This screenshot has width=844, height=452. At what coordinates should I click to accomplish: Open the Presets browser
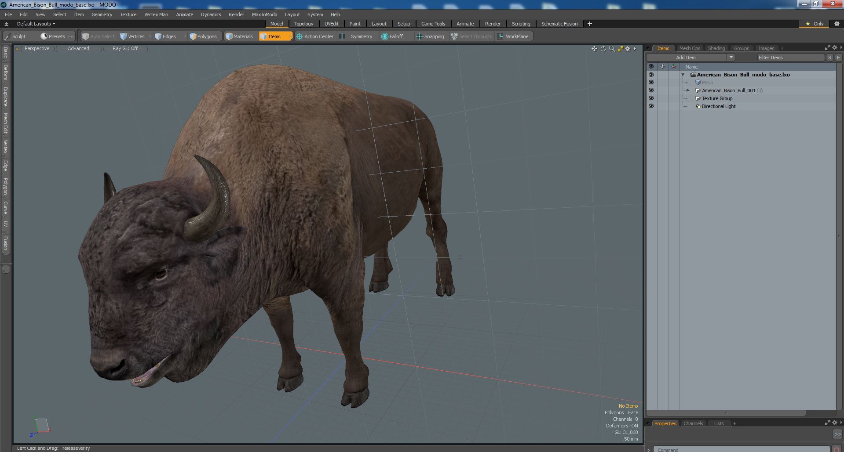pyautogui.click(x=57, y=36)
